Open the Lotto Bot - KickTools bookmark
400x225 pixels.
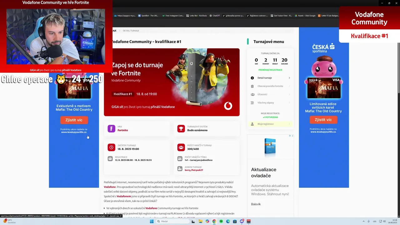[197, 16]
